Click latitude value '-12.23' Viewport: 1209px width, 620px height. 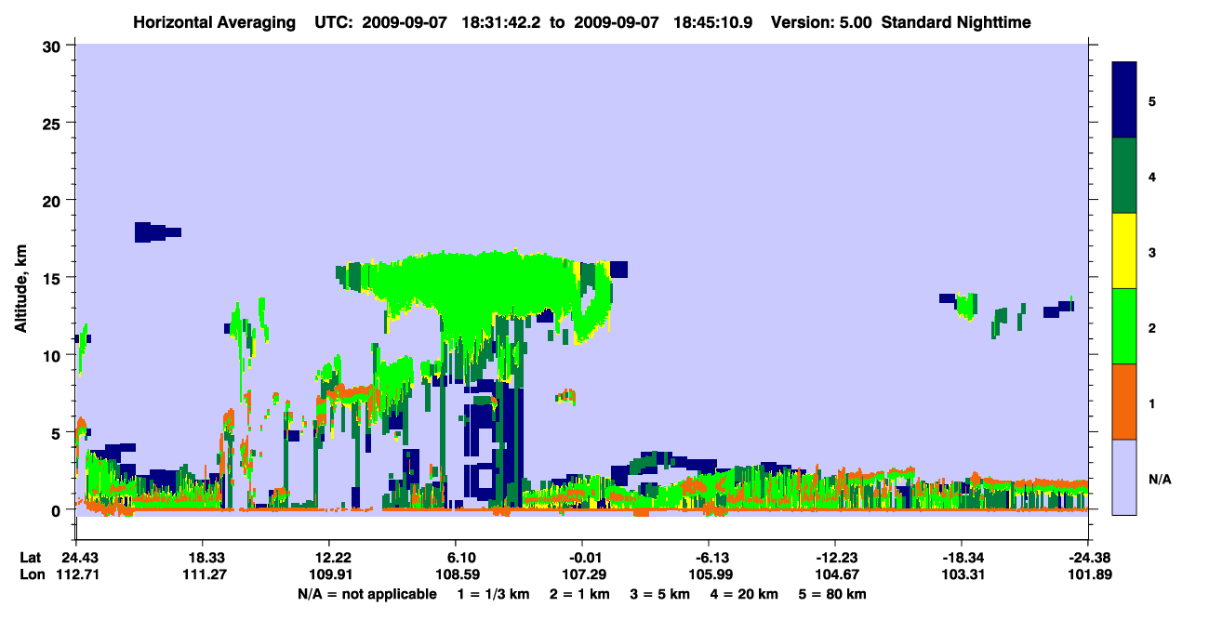click(x=835, y=558)
